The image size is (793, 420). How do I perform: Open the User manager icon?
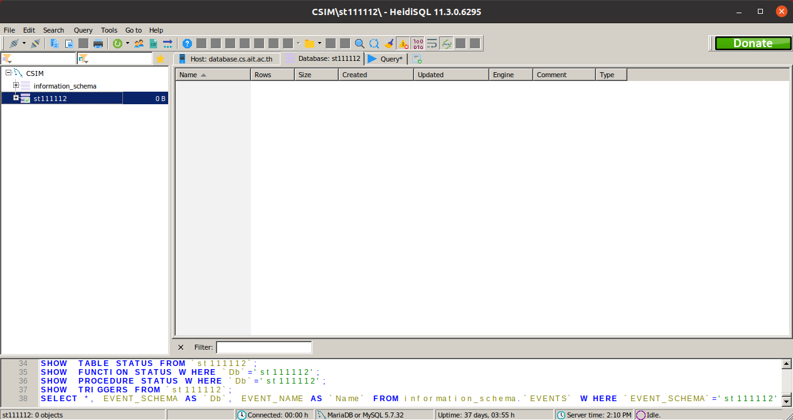139,43
